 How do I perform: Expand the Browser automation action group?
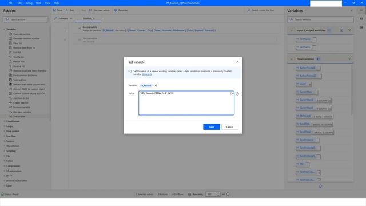(4, 181)
